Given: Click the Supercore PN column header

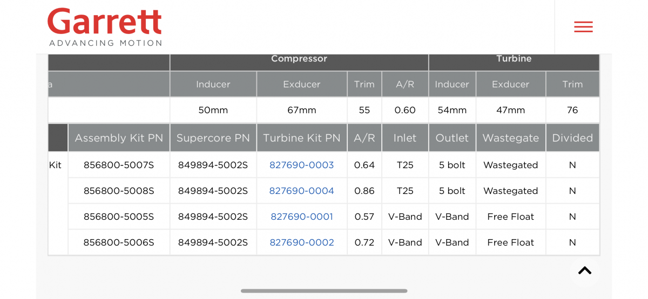Looking at the screenshot, I should pos(213,138).
